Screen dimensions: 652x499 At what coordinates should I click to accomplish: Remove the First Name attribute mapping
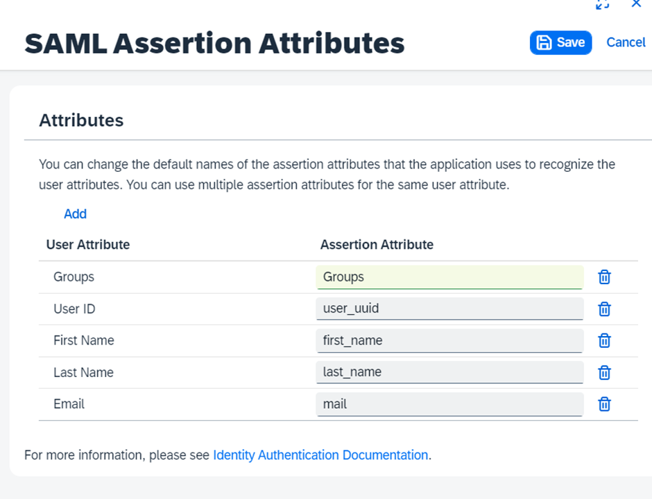(x=604, y=340)
